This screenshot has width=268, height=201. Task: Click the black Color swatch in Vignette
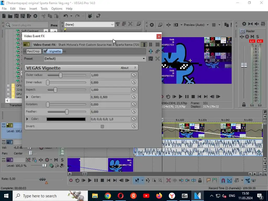(66, 119)
